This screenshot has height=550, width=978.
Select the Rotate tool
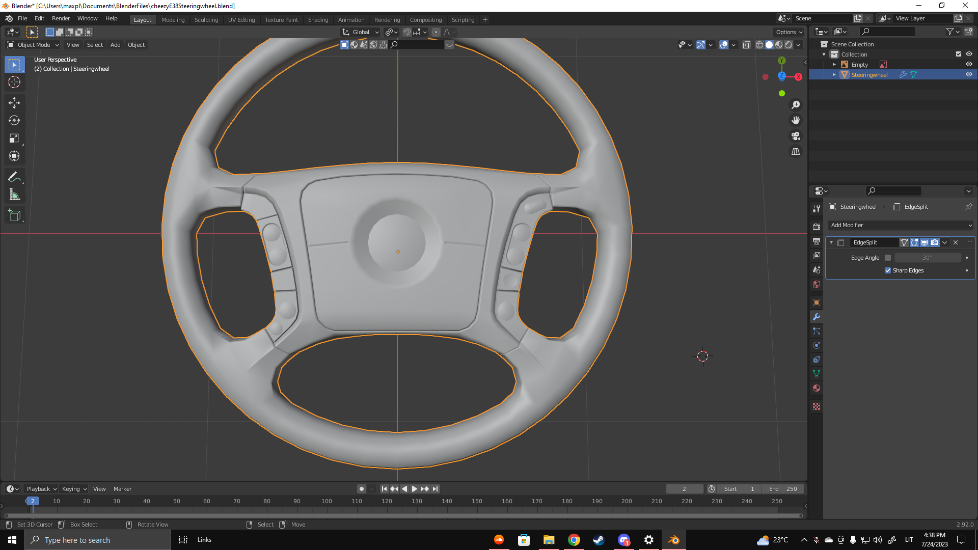pyautogui.click(x=14, y=120)
